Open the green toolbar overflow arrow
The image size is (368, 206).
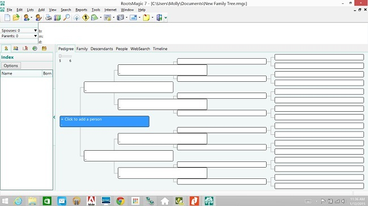pyautogui.click(x=166, y=17)
